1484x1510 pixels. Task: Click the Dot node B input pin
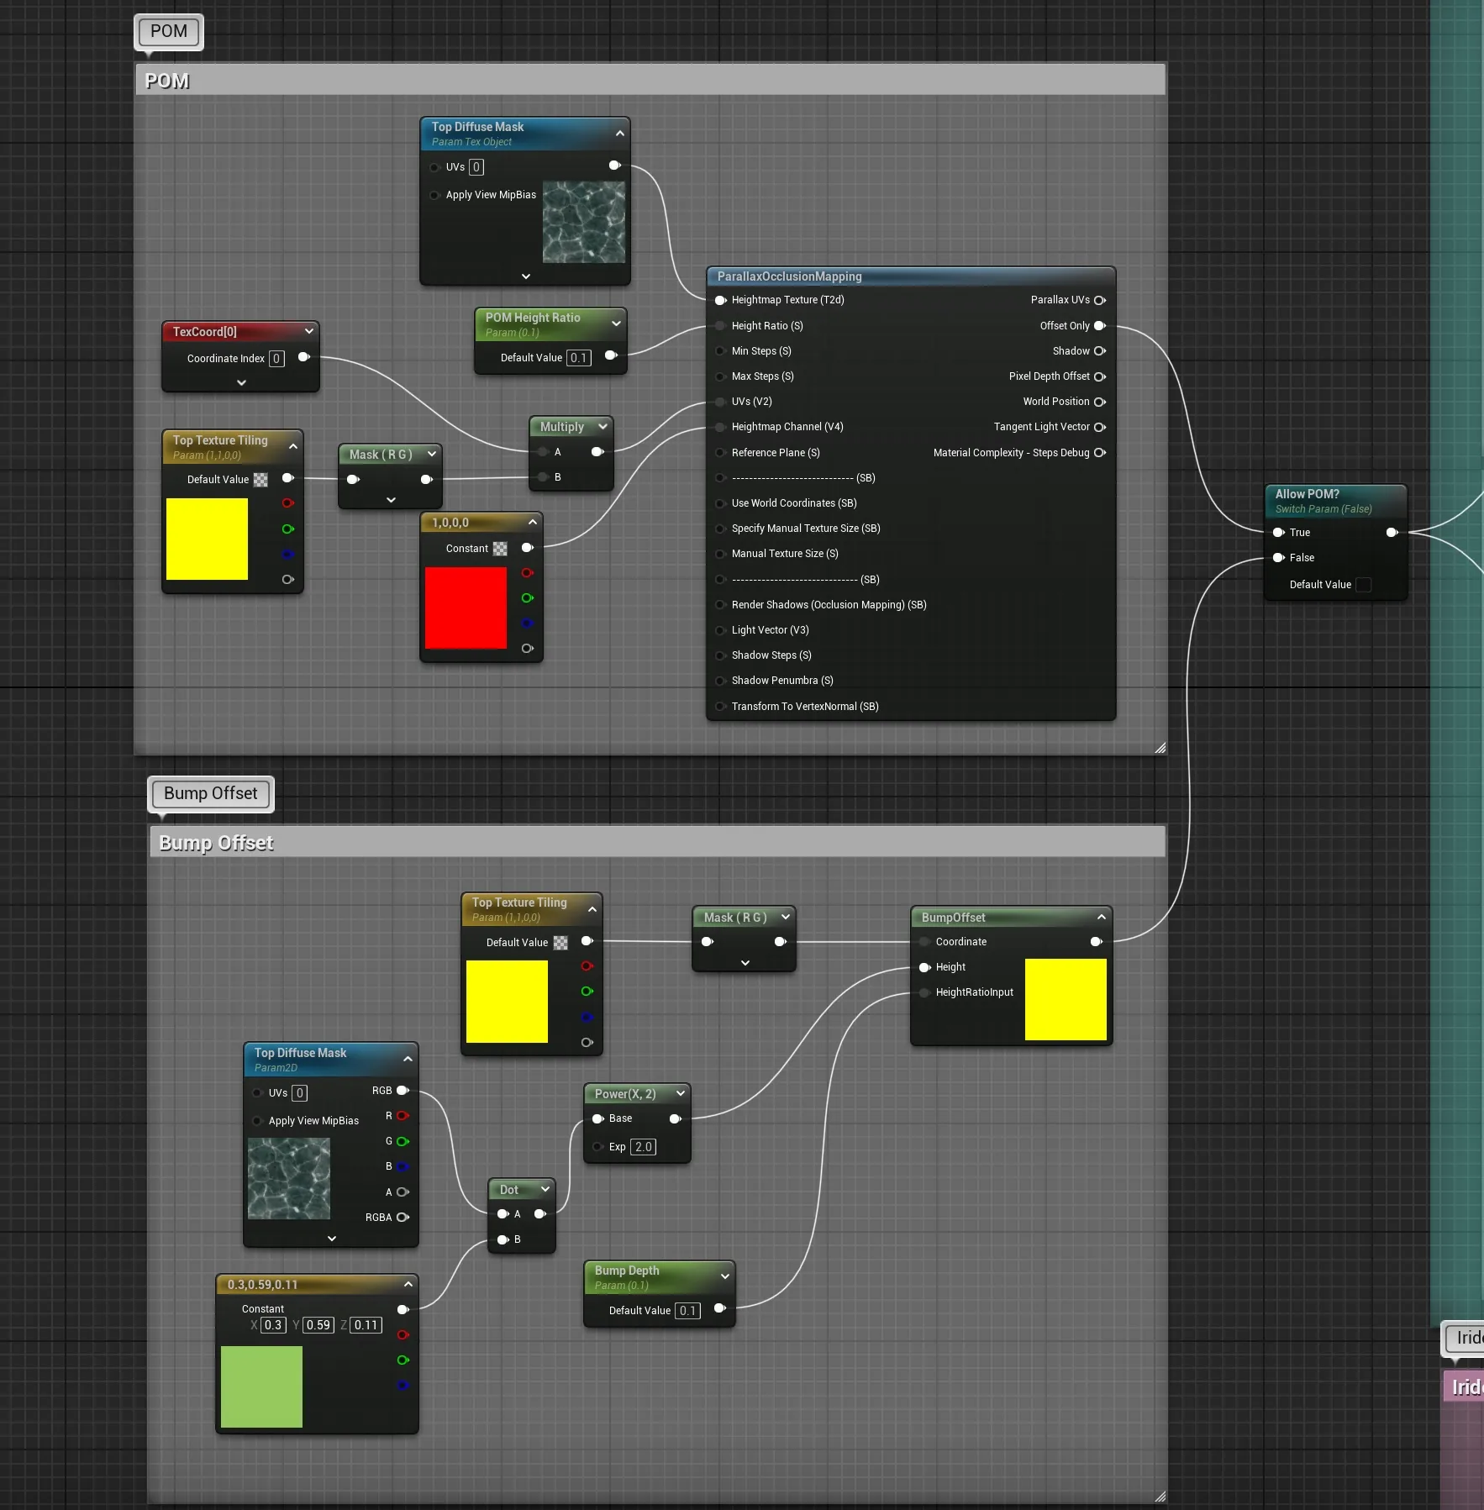click(503, 1239)
